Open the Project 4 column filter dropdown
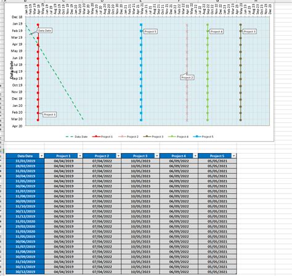 click(195, 156)
